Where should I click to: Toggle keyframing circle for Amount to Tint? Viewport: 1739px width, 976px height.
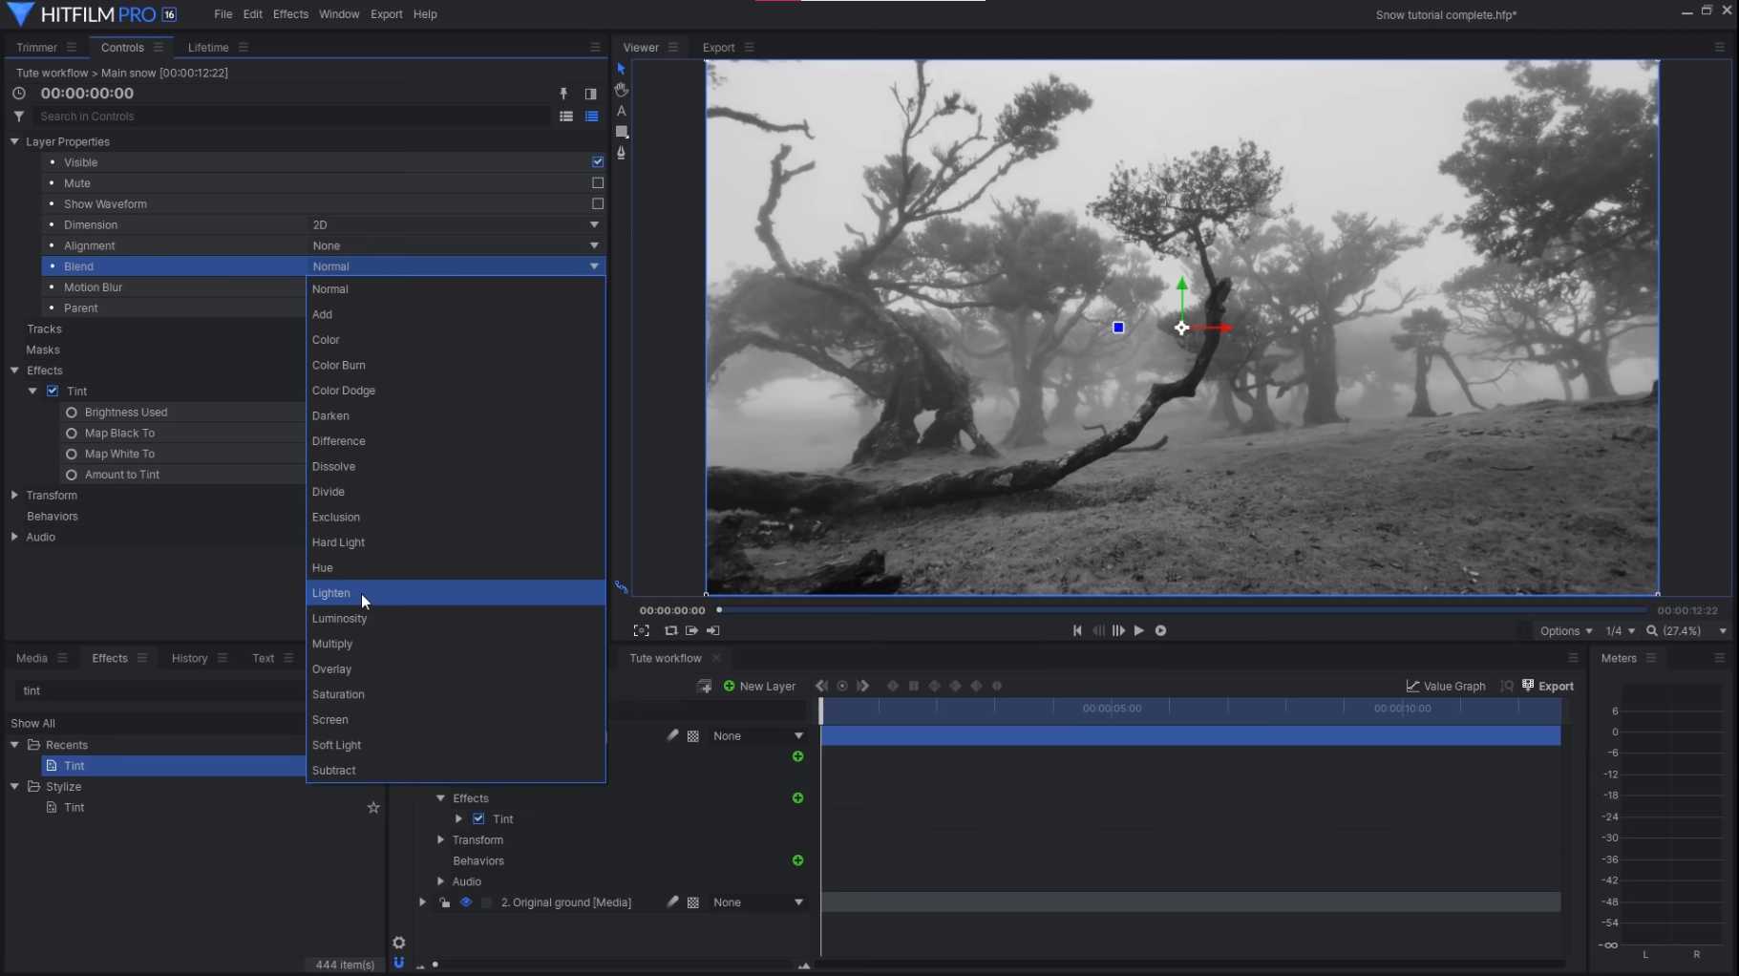point(72,476)
